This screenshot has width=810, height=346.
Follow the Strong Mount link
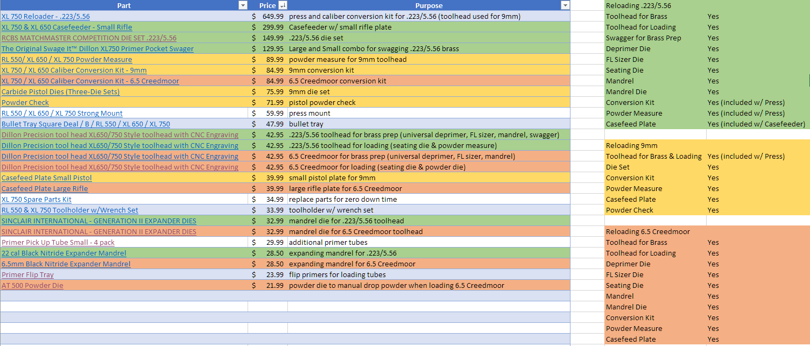[x=62, y=113]
